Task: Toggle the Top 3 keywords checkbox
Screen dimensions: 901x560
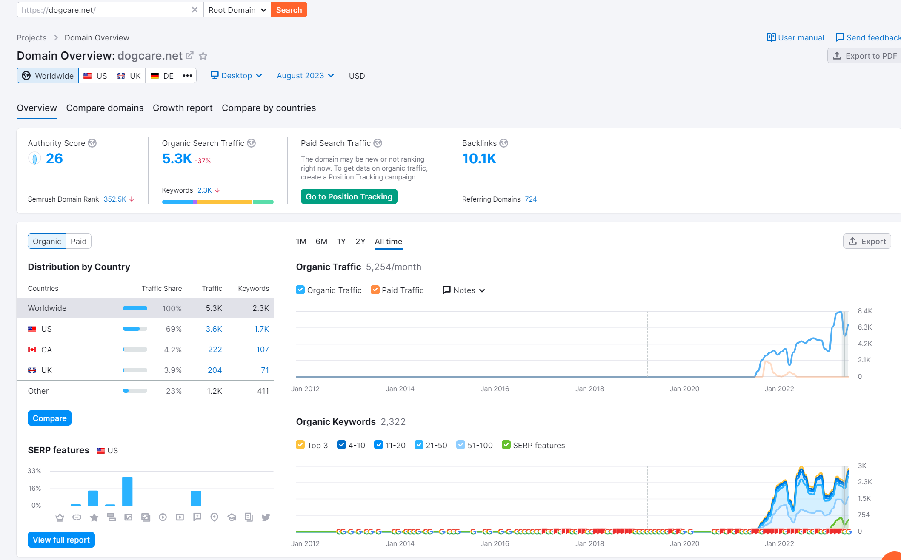Action: (x=300, y=445)
